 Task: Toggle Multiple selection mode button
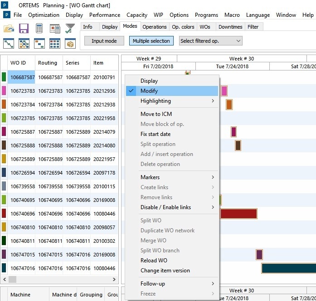tap(151, 41)
